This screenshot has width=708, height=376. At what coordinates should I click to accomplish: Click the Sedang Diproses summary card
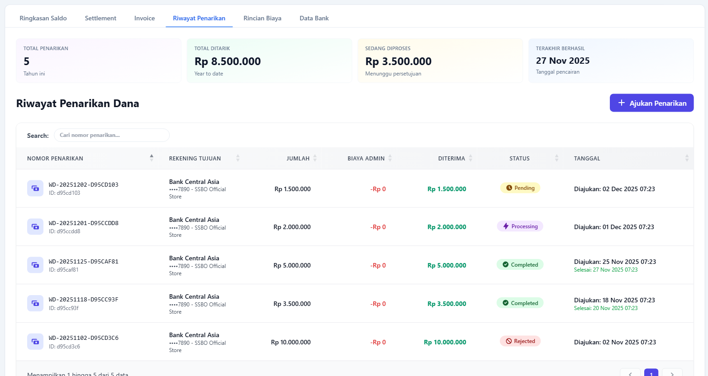(440, 61)
